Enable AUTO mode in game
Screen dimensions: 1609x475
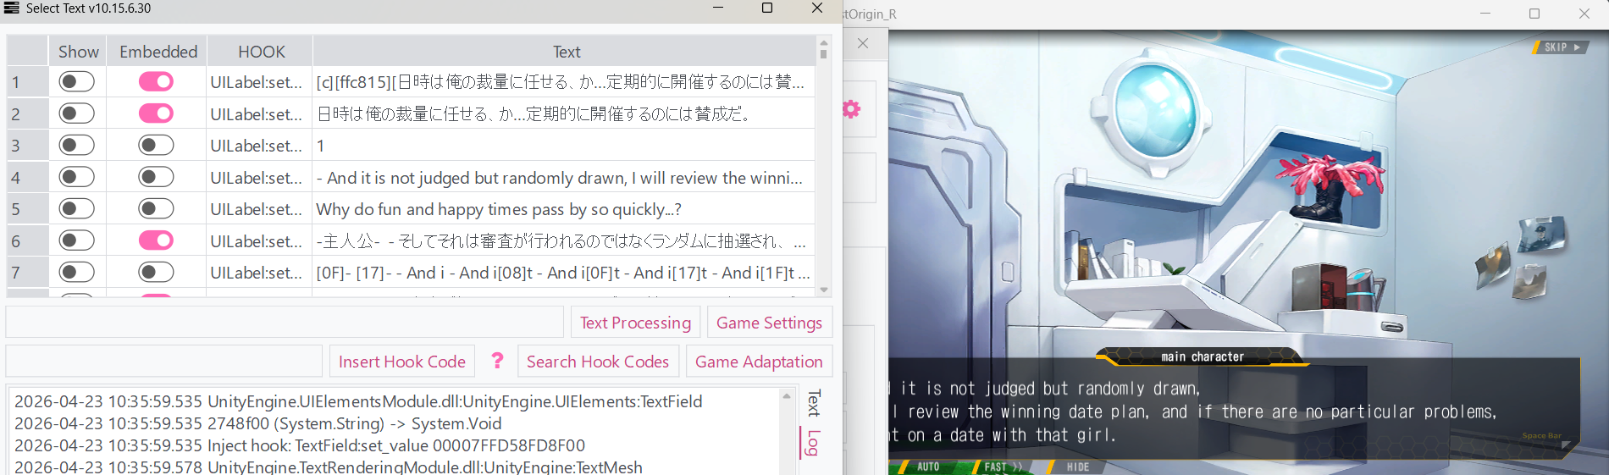pyautogui.click(x=927, y=467)
